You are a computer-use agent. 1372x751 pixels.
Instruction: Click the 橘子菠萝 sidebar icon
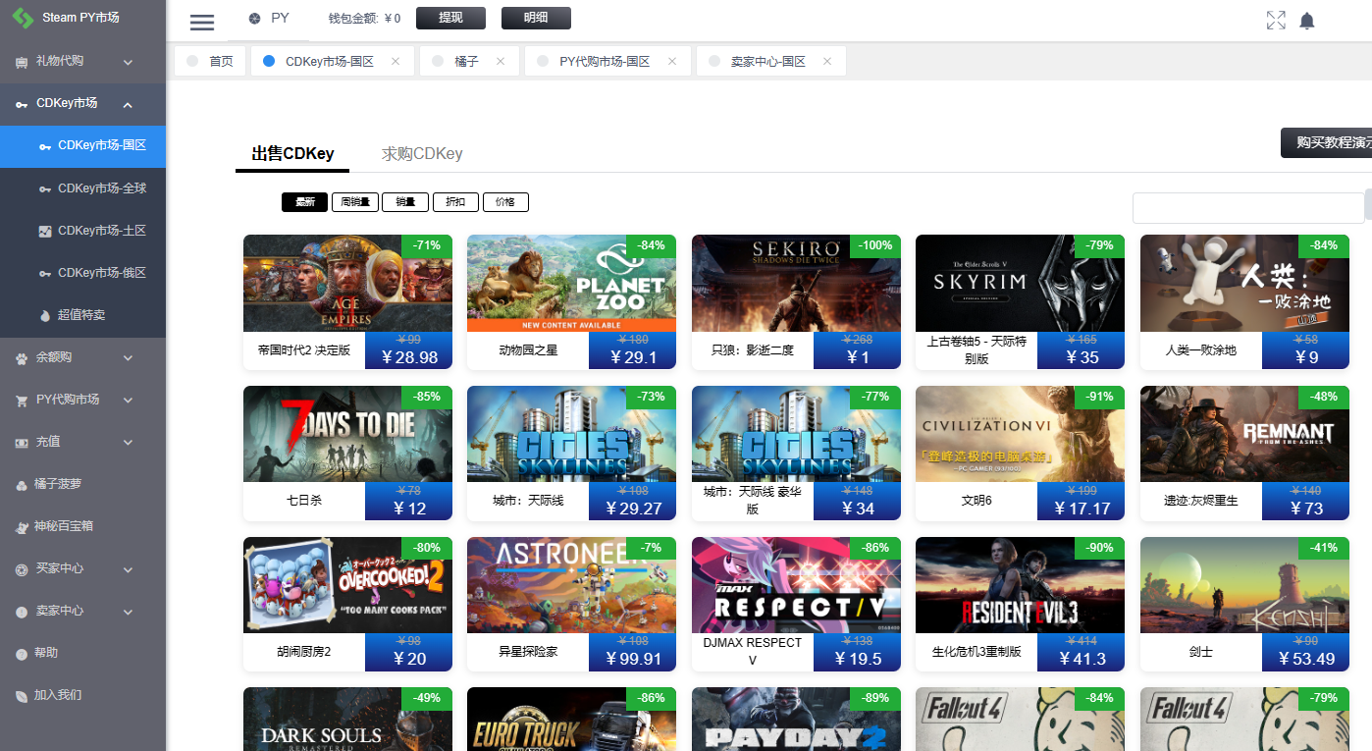click(x=22, y=485)
